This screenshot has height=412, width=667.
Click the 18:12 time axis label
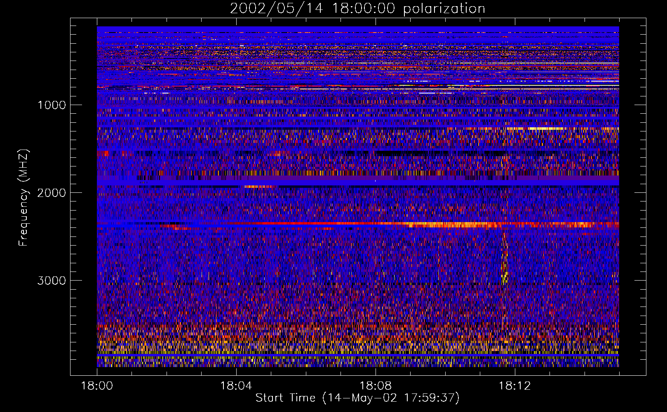point(515,386)
